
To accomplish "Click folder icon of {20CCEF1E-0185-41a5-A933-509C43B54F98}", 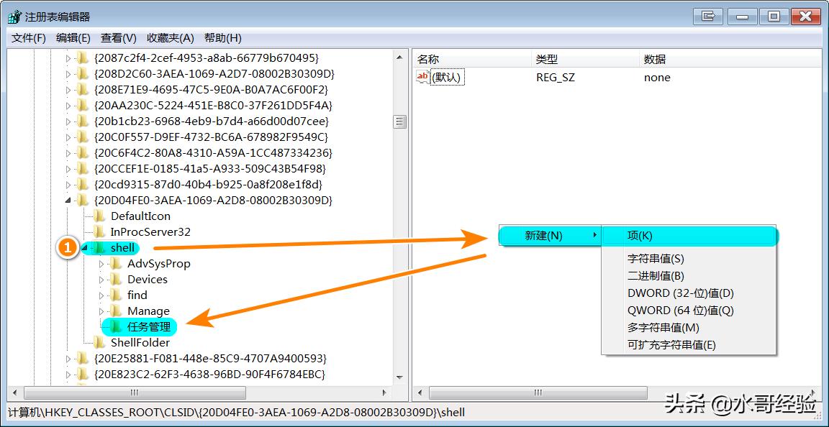I will [x=83, y=169].
